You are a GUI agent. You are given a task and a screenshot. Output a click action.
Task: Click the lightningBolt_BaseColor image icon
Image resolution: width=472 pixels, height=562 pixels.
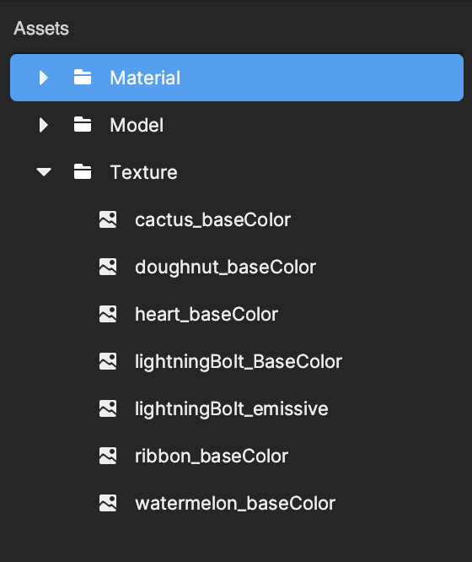(x=108, y=361)
